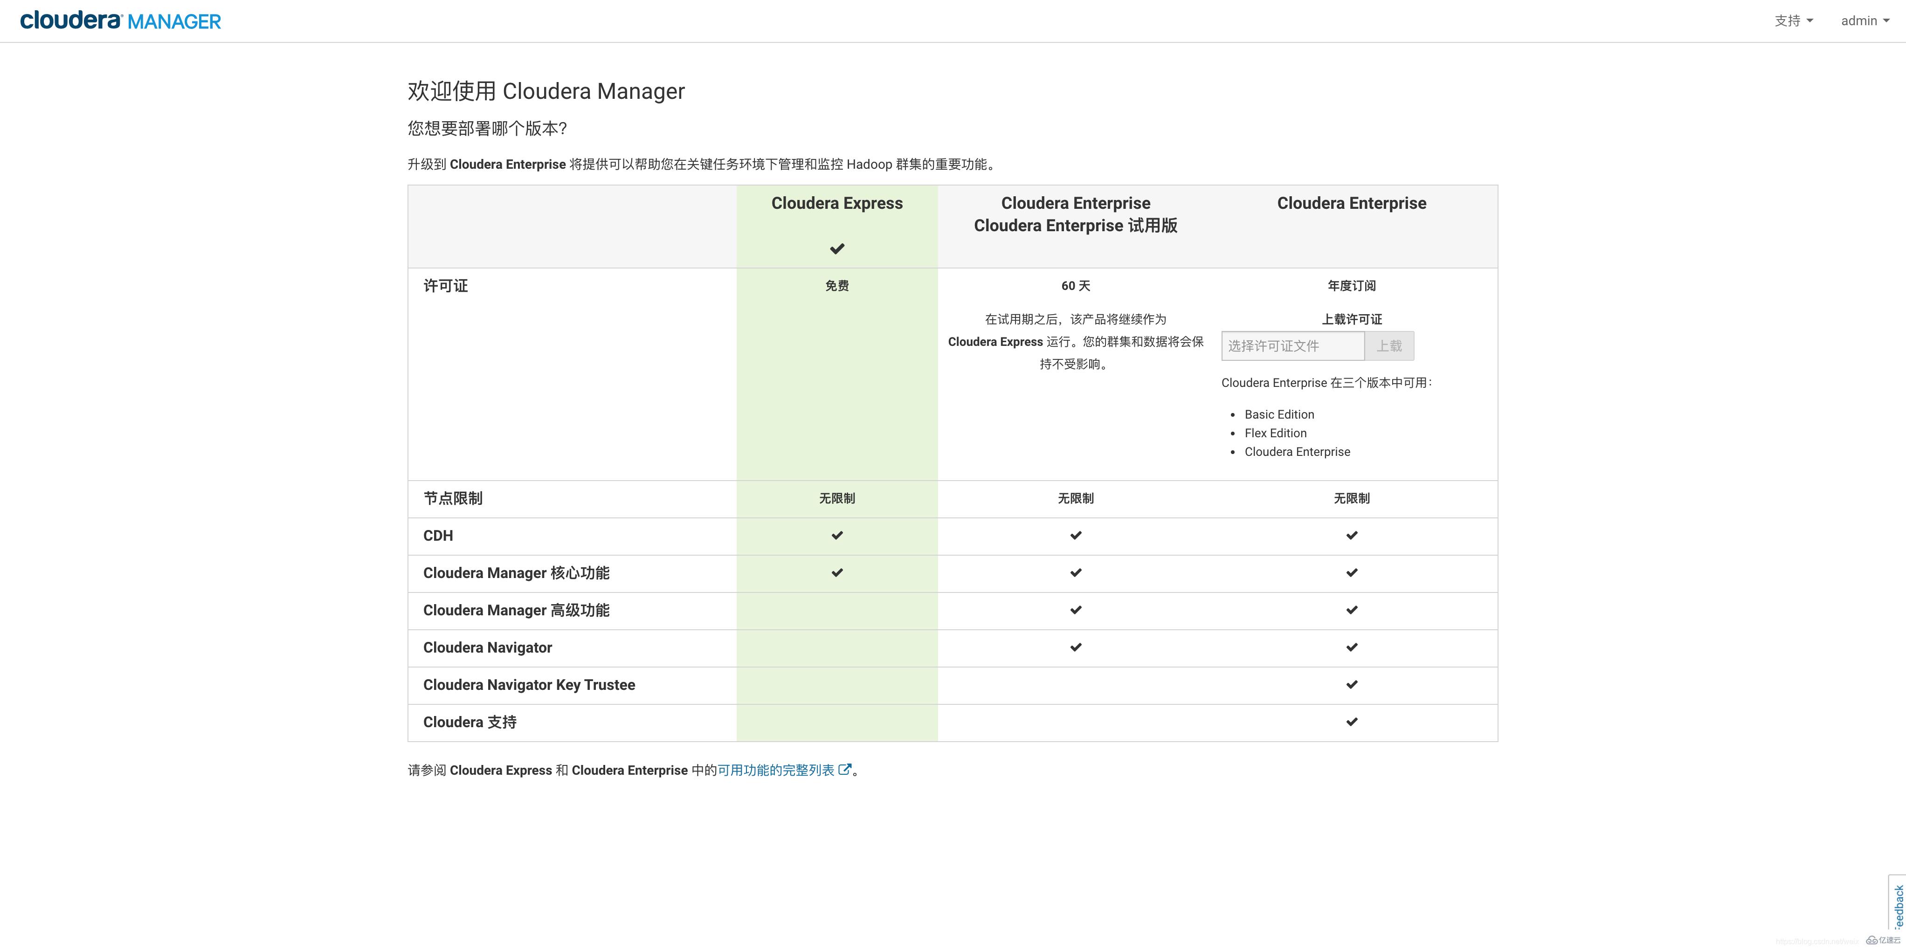This screenshot has width=1906, height=950.
Task: Click the 60 天 license value
Action: tap(1076, 286)
